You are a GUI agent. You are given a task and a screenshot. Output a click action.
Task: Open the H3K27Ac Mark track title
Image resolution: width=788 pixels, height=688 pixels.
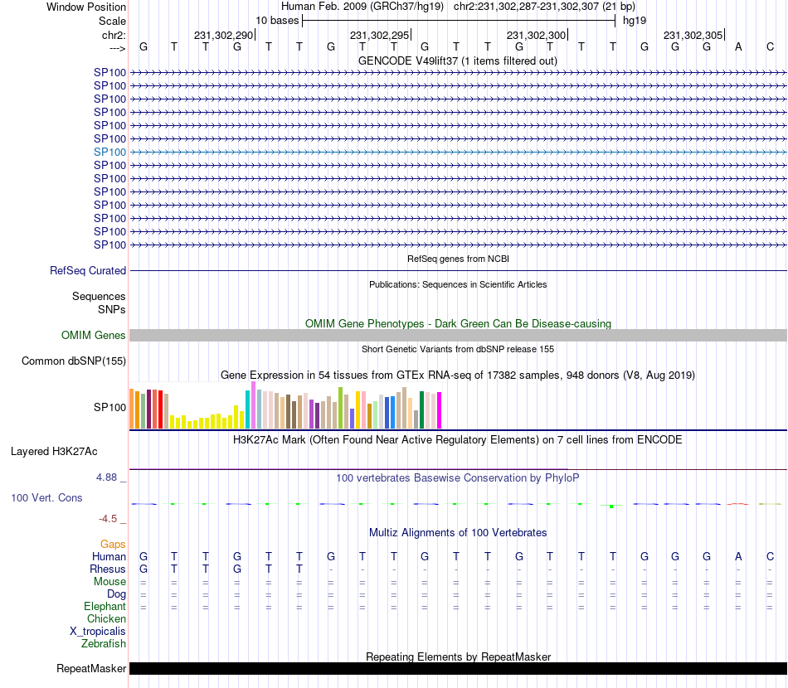[458, 440]
